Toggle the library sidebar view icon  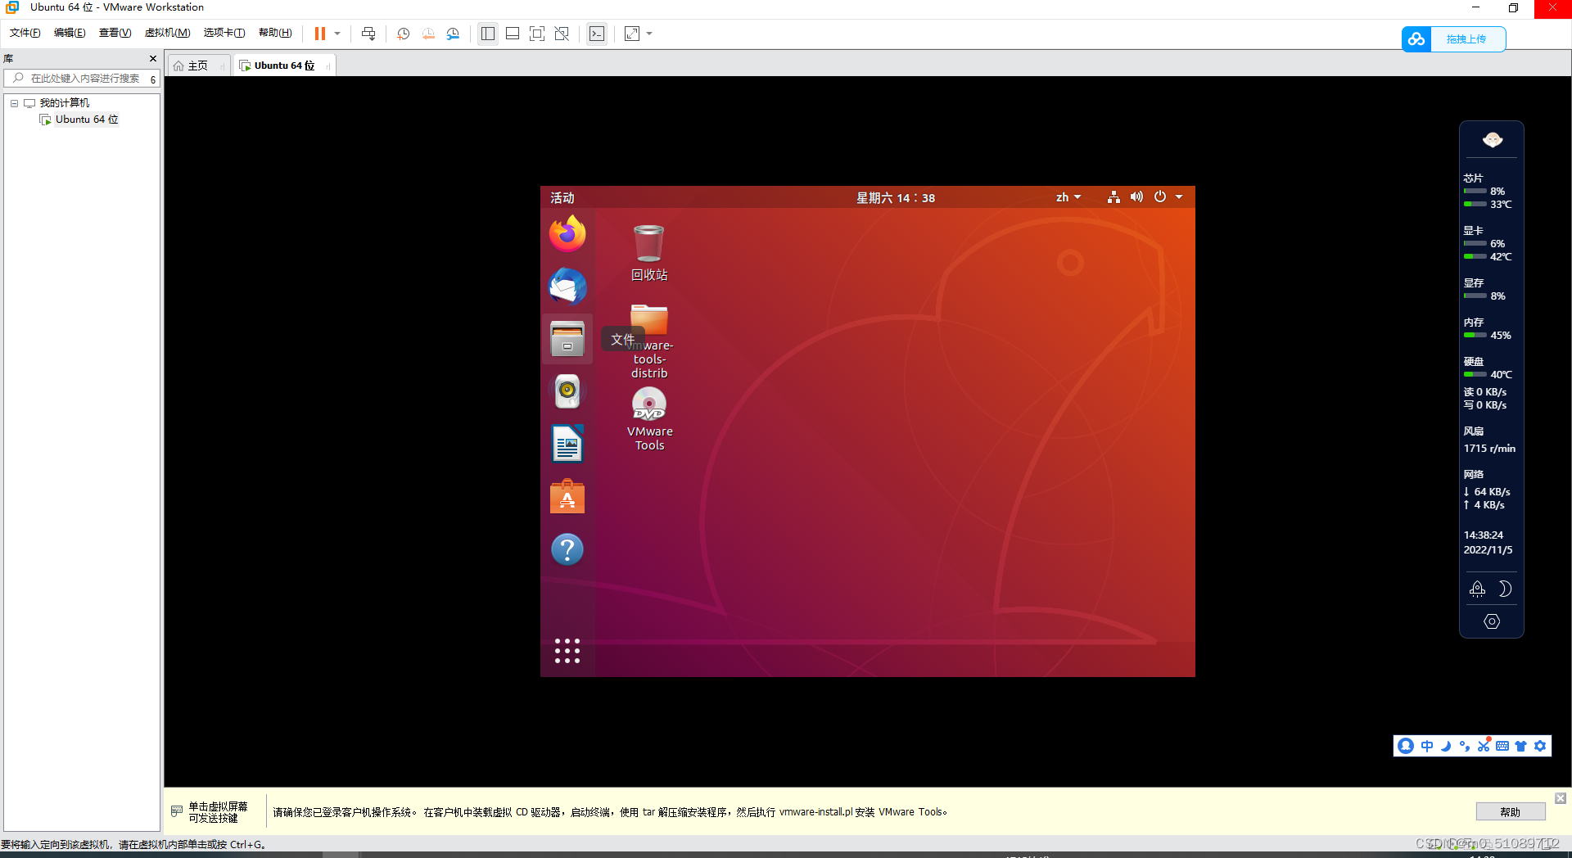[488, 34]
